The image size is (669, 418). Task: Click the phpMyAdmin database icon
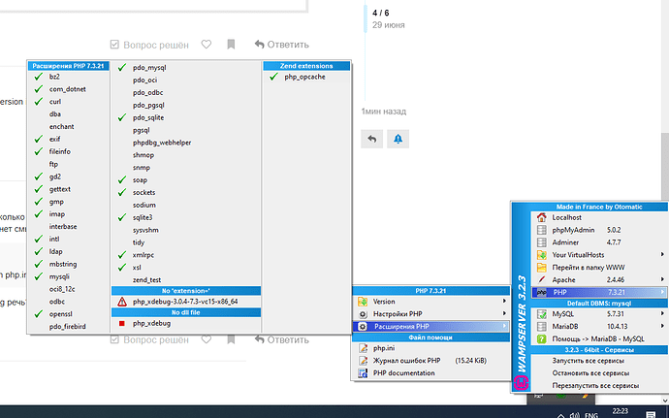(x=541, y=230)
